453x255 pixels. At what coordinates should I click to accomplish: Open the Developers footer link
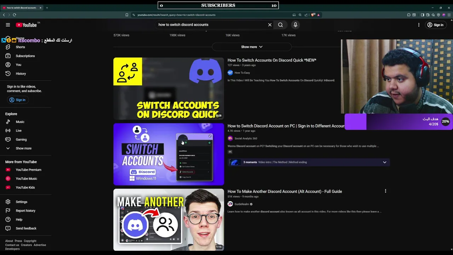(12, 249)
